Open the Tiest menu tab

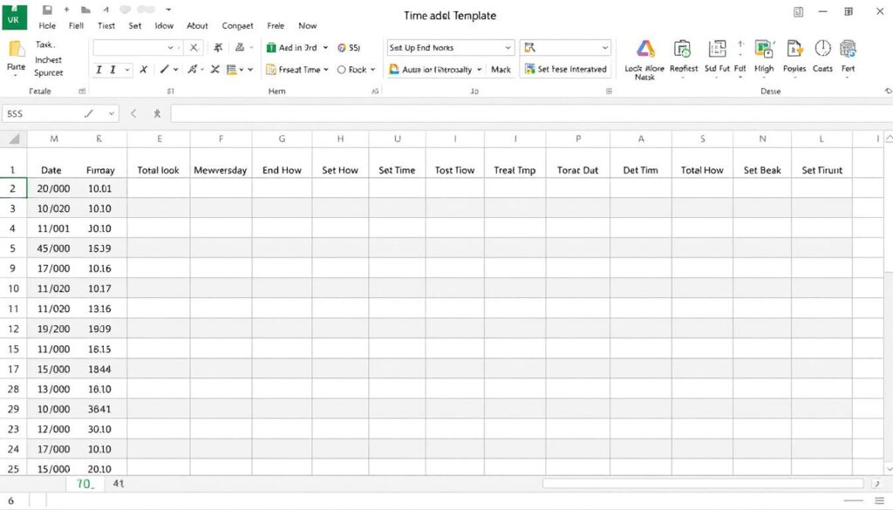pos(106,25)
